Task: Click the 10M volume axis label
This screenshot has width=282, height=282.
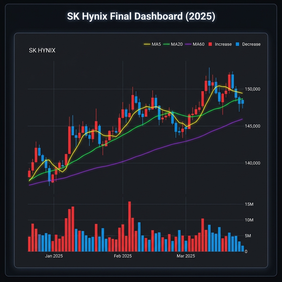Action: pos(249,220)
